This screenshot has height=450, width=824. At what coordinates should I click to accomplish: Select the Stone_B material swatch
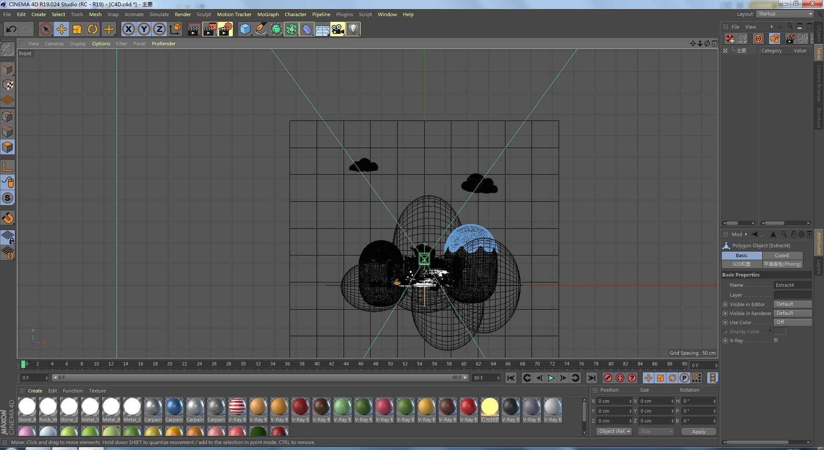27,410
